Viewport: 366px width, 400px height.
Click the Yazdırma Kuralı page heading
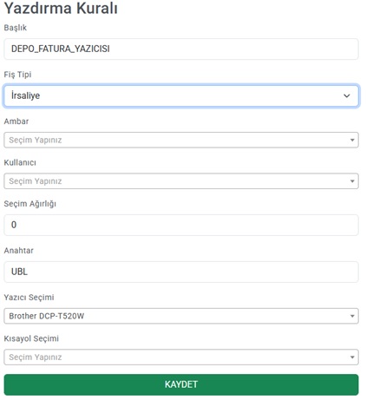point(61,8)
